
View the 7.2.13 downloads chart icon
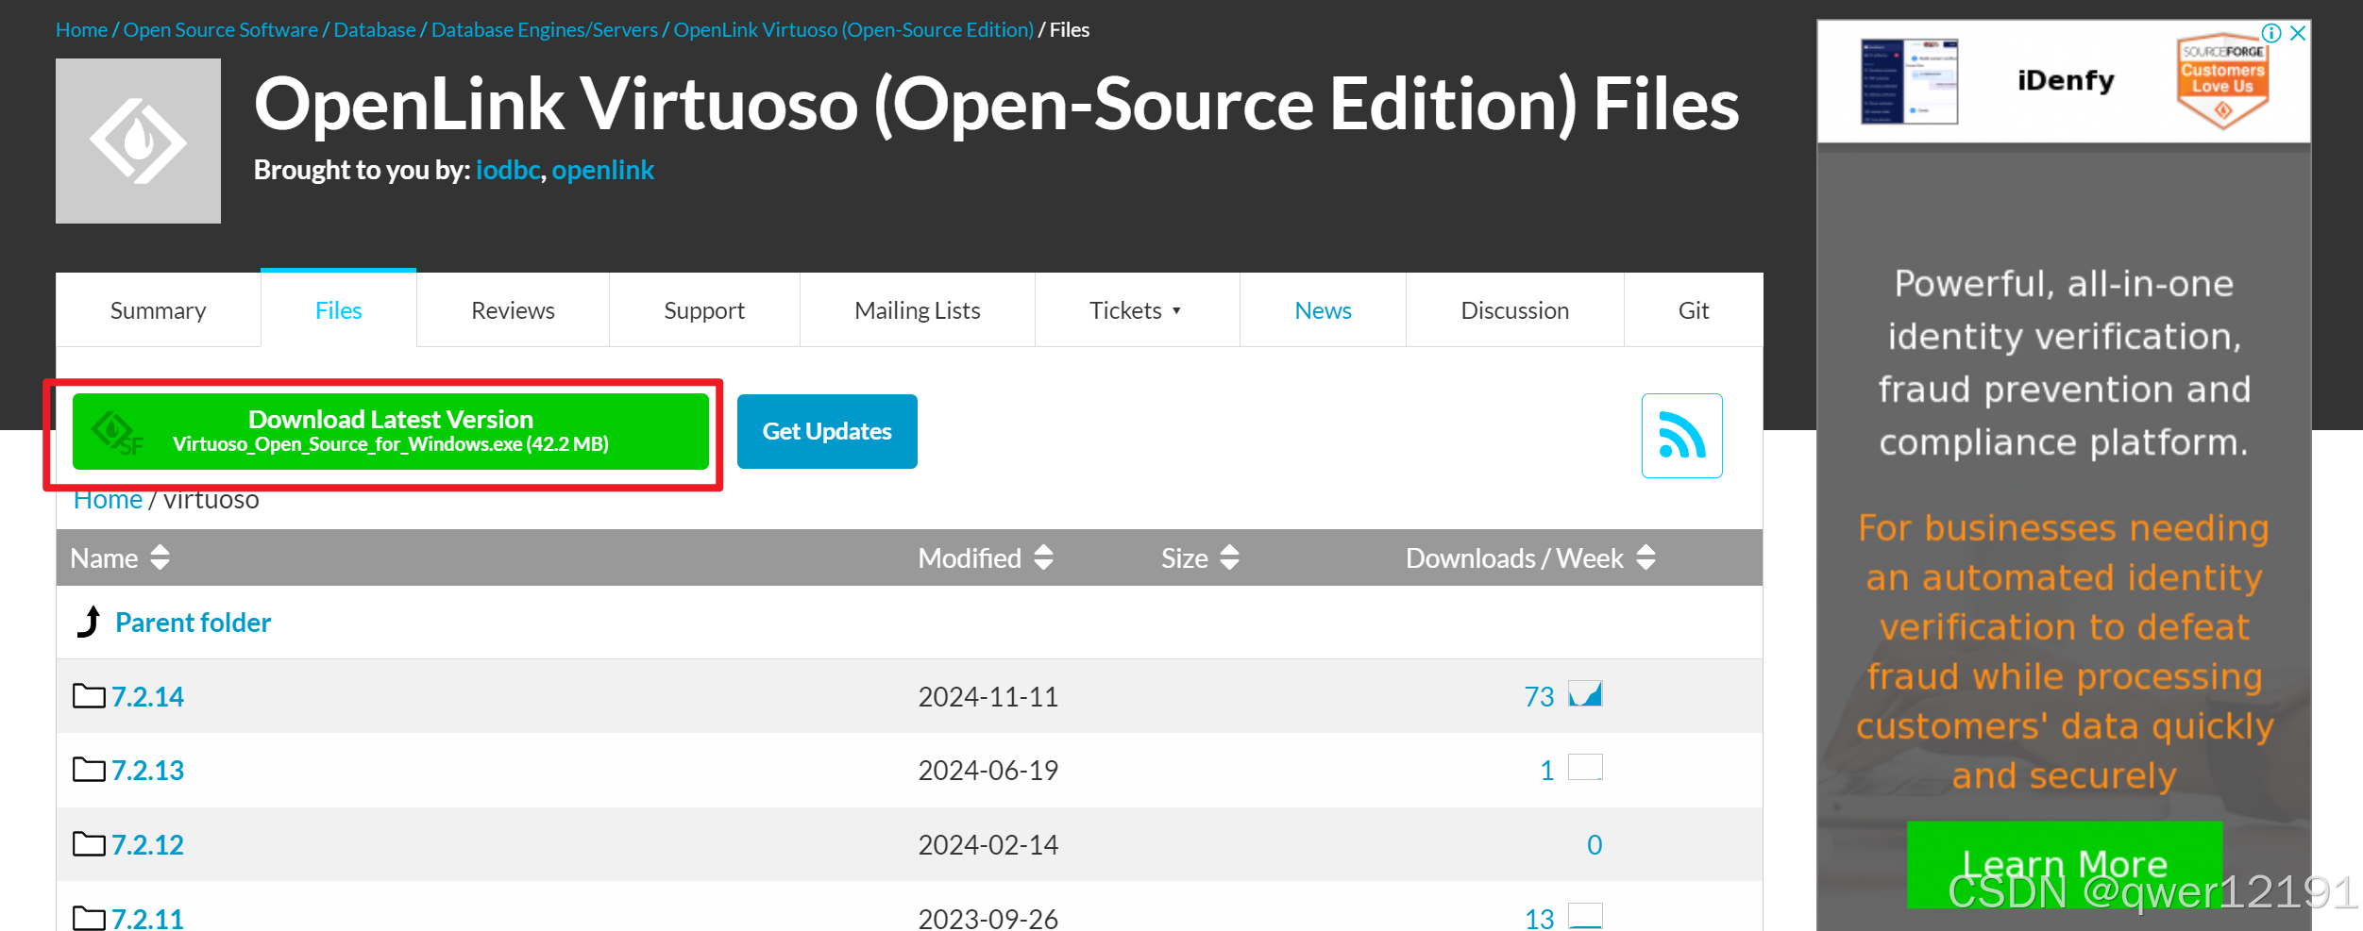[x=1585, y=768]
